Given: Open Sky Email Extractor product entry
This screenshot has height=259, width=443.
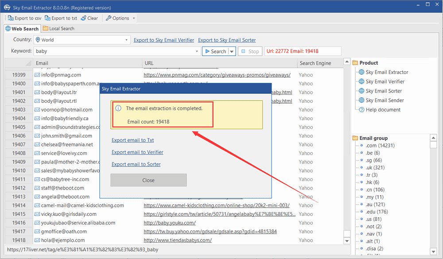Looking at the screenshot, I should click(387, 72).
